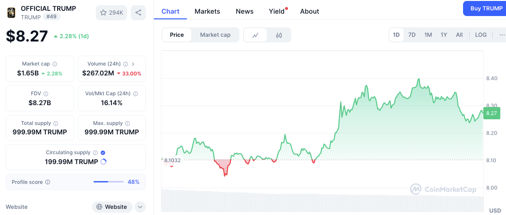Enable LOG scale on chart
The height and width of the screenshot is (215, 506).
click(481, 35)
